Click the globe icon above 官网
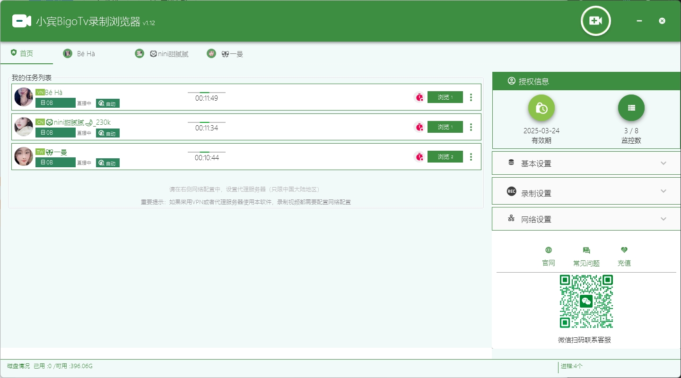This screenshot has width=681, height=378. tap(549, 250)
